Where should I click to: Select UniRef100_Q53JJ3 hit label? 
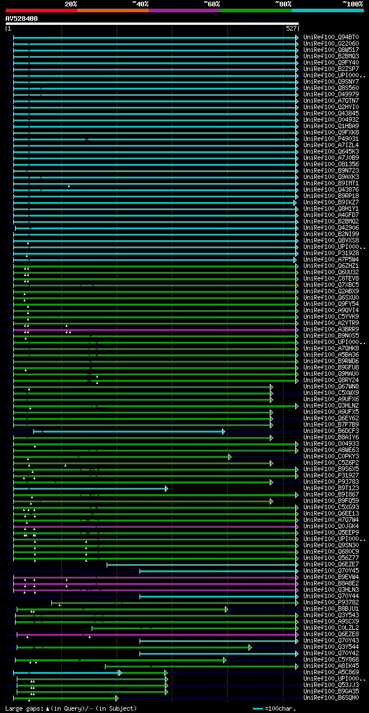coord(332,685)
